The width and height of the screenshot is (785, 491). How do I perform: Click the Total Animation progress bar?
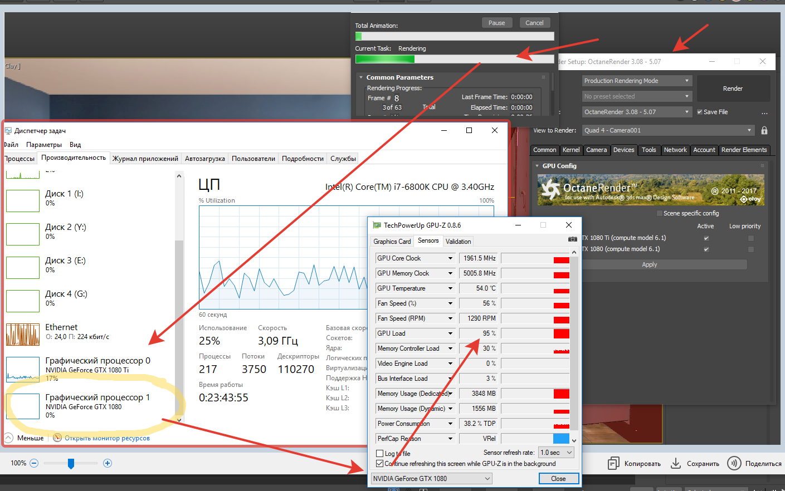click(x=455, y=36)
